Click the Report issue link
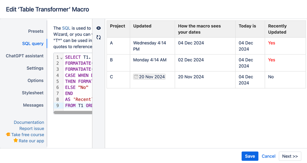The image size is (307, 163). coord(32,128)
